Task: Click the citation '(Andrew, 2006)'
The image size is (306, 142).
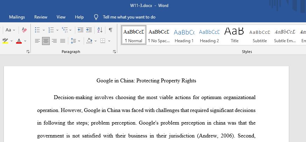Action: click(x=215, y=136)
